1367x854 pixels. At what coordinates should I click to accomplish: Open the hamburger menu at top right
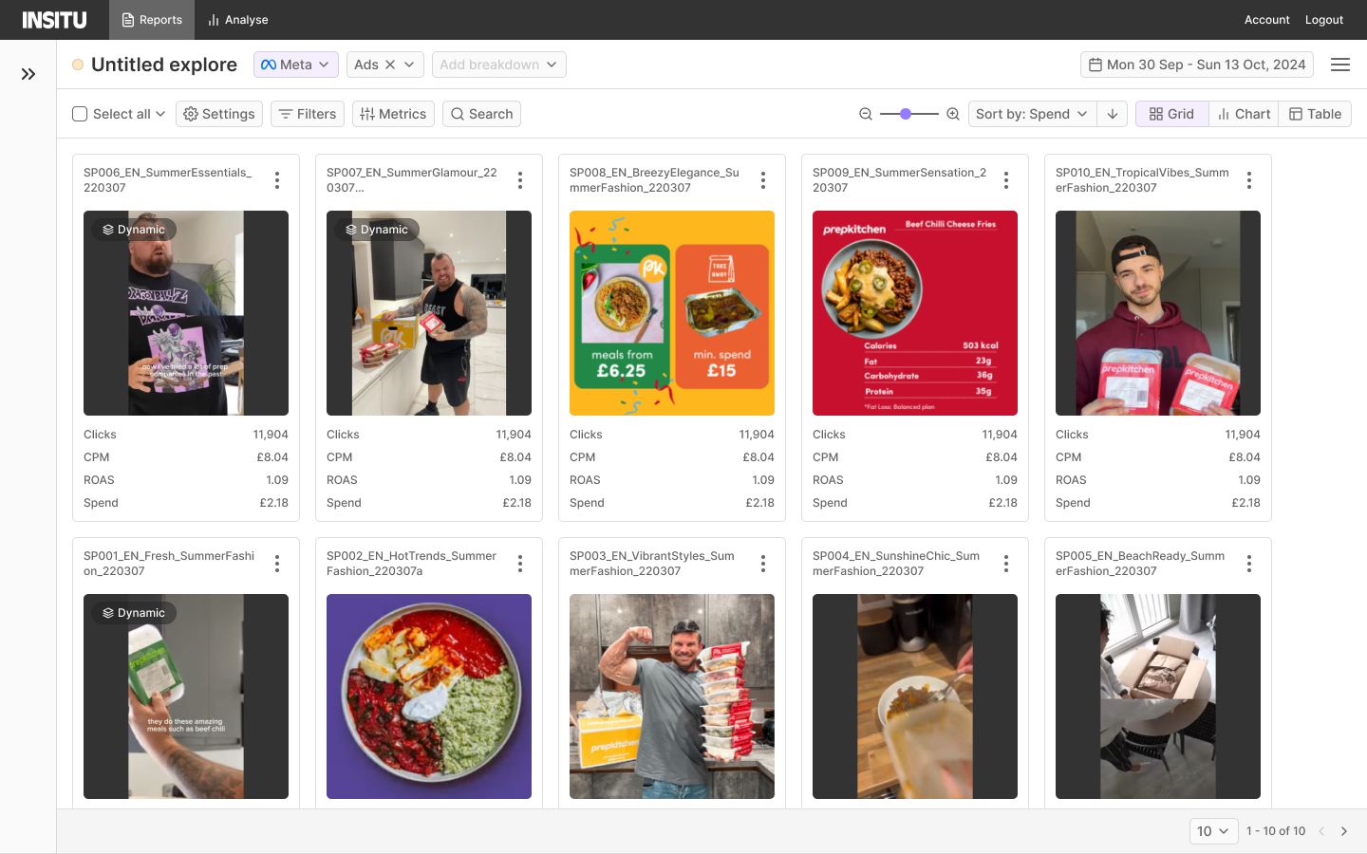coord(1340,65)
